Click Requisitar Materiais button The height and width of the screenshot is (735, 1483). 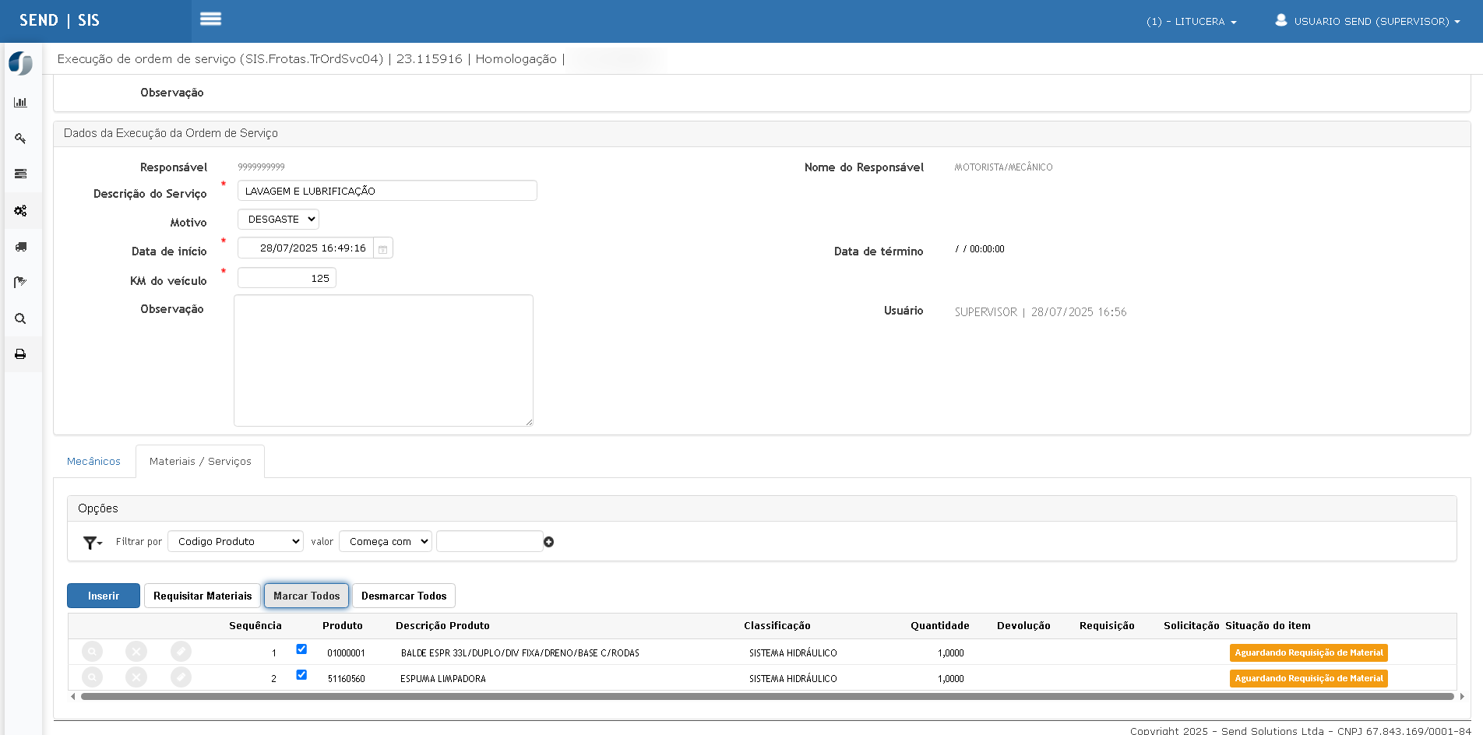click(x=203, y=596)
